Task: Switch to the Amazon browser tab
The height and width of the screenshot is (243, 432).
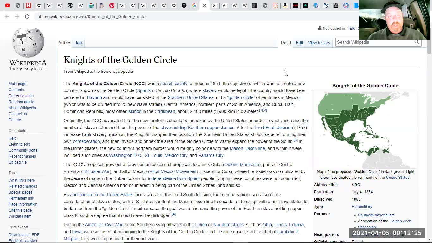Action: [x=285, y=5]
